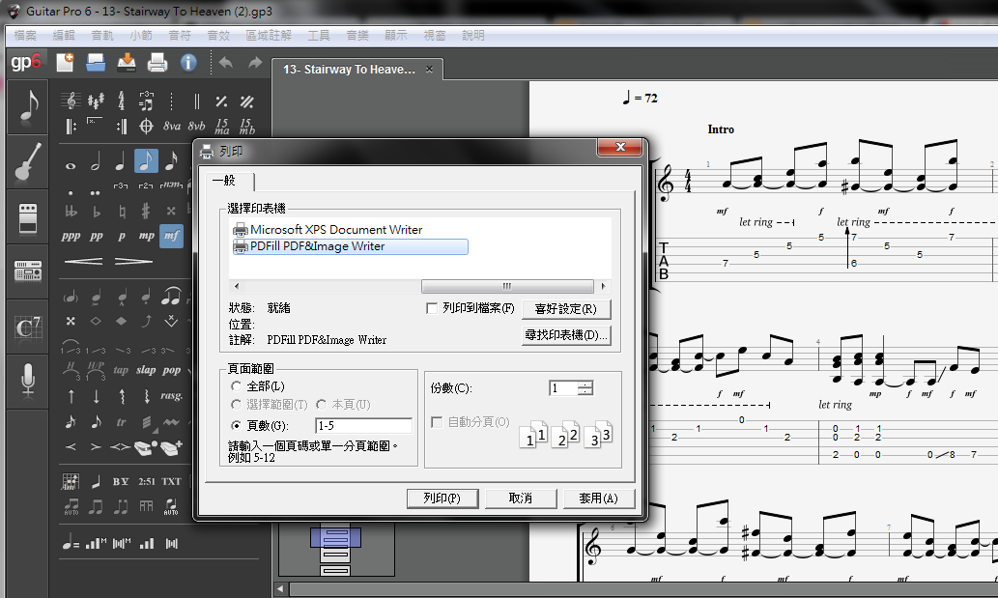Open the guitar instrument panel in sidebar
This screenshot has height=598, width=998.
(27, 161)
